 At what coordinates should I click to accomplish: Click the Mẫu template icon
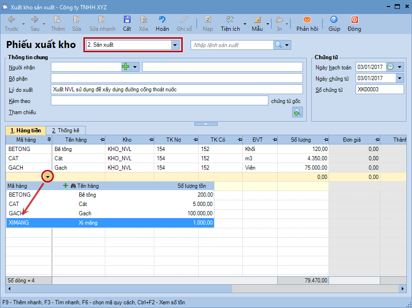tap(257, 20)
